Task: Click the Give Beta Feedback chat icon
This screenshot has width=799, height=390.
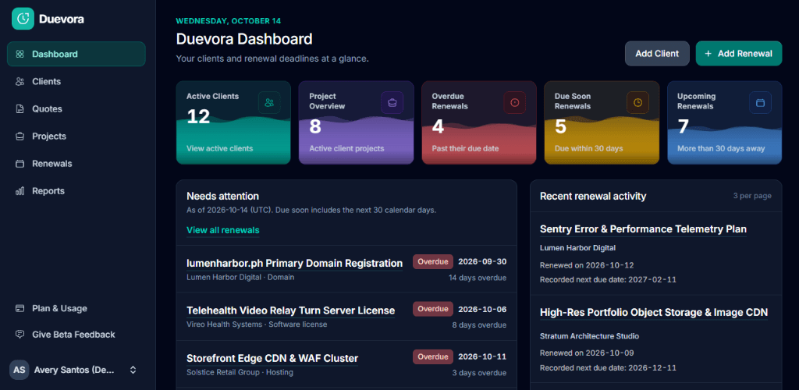Action: point(20,335)
